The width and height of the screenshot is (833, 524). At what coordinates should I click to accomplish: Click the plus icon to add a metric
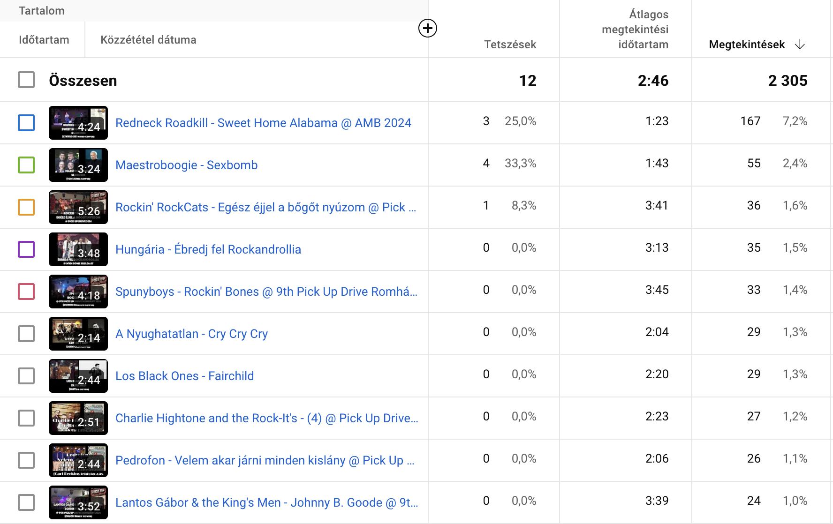tap(427, 29)
